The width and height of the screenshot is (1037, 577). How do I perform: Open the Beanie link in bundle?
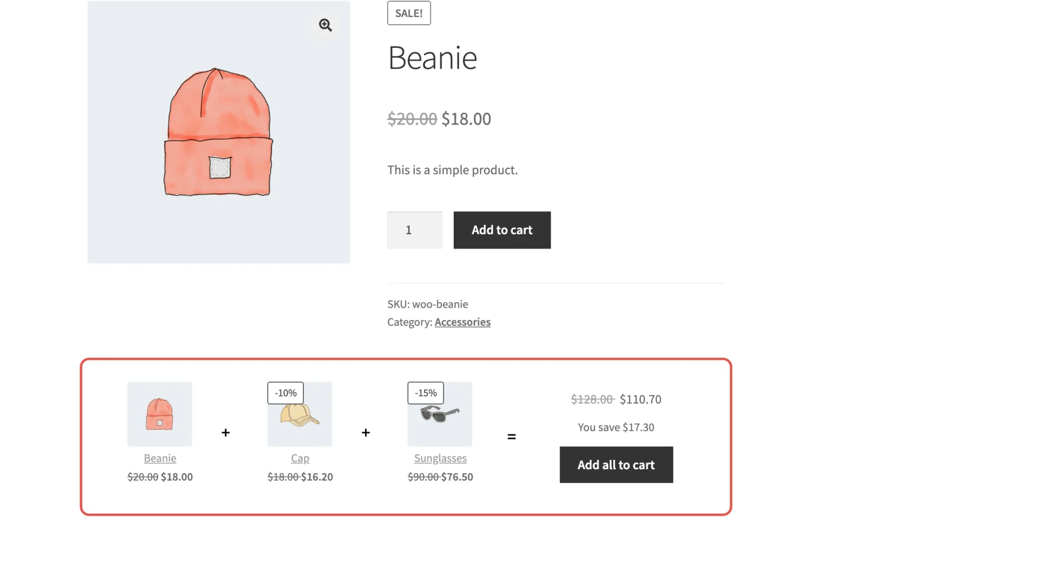click(160, 458)
